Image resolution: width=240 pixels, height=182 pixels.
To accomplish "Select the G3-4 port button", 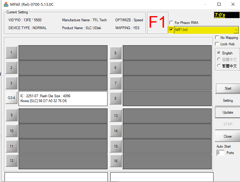I will [x=12, y=98].
